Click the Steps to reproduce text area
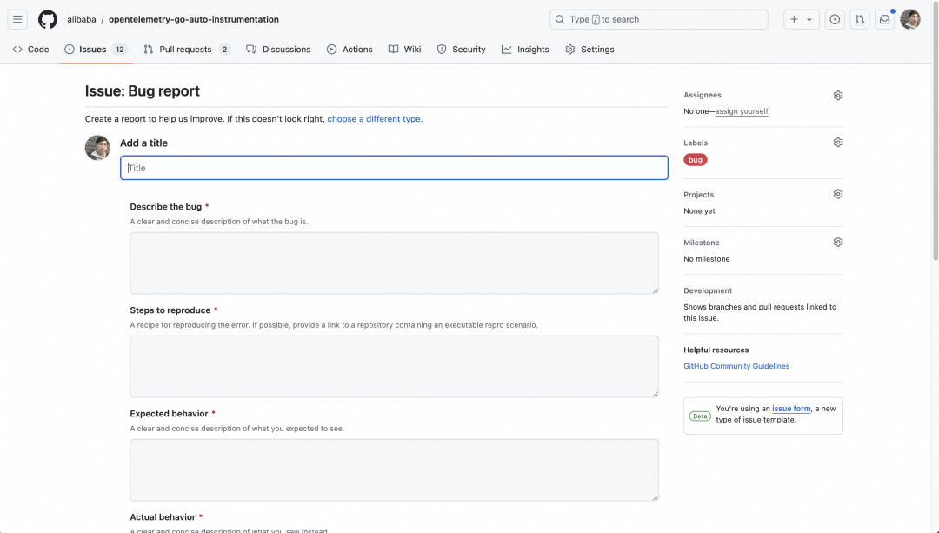 [394, 367]
